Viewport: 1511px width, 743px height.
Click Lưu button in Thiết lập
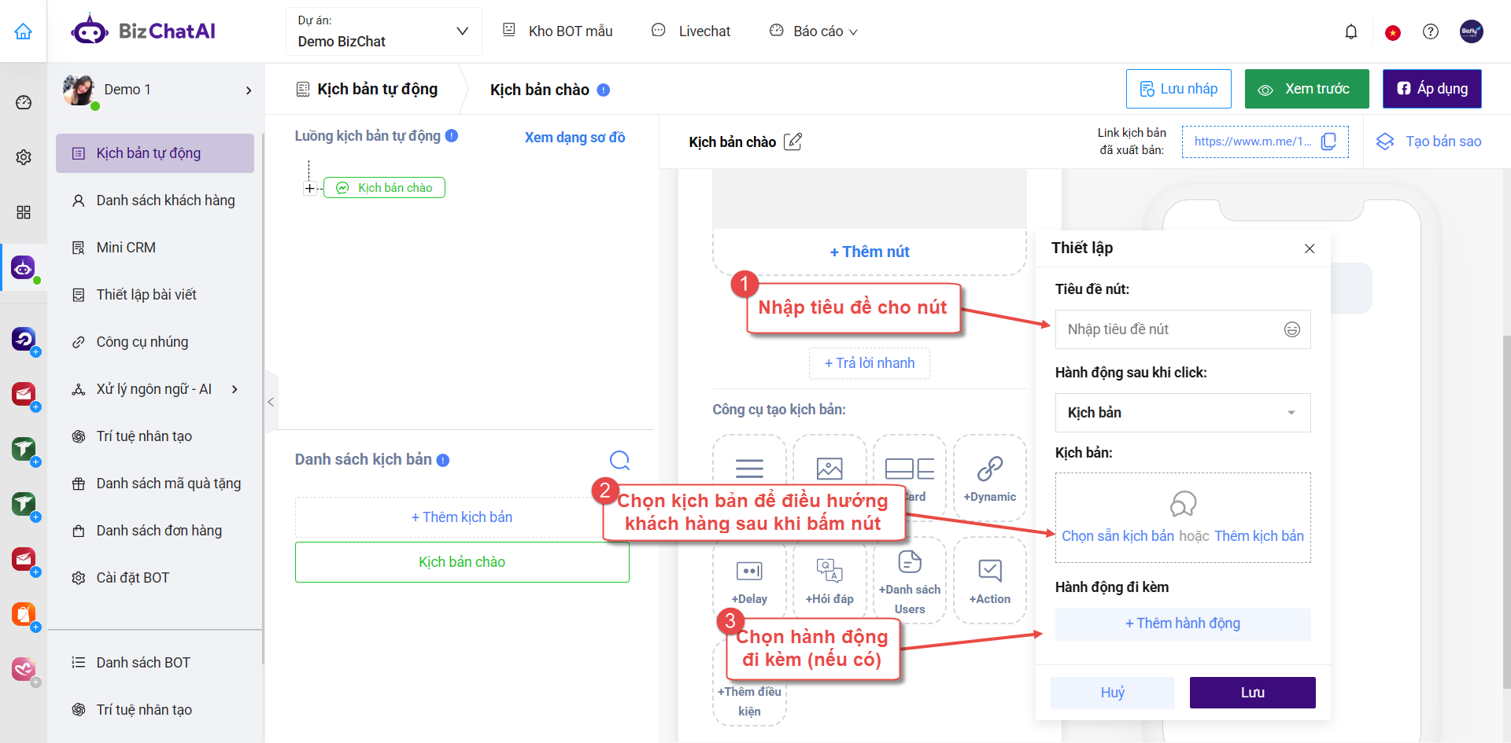[x=1253, y=693]
